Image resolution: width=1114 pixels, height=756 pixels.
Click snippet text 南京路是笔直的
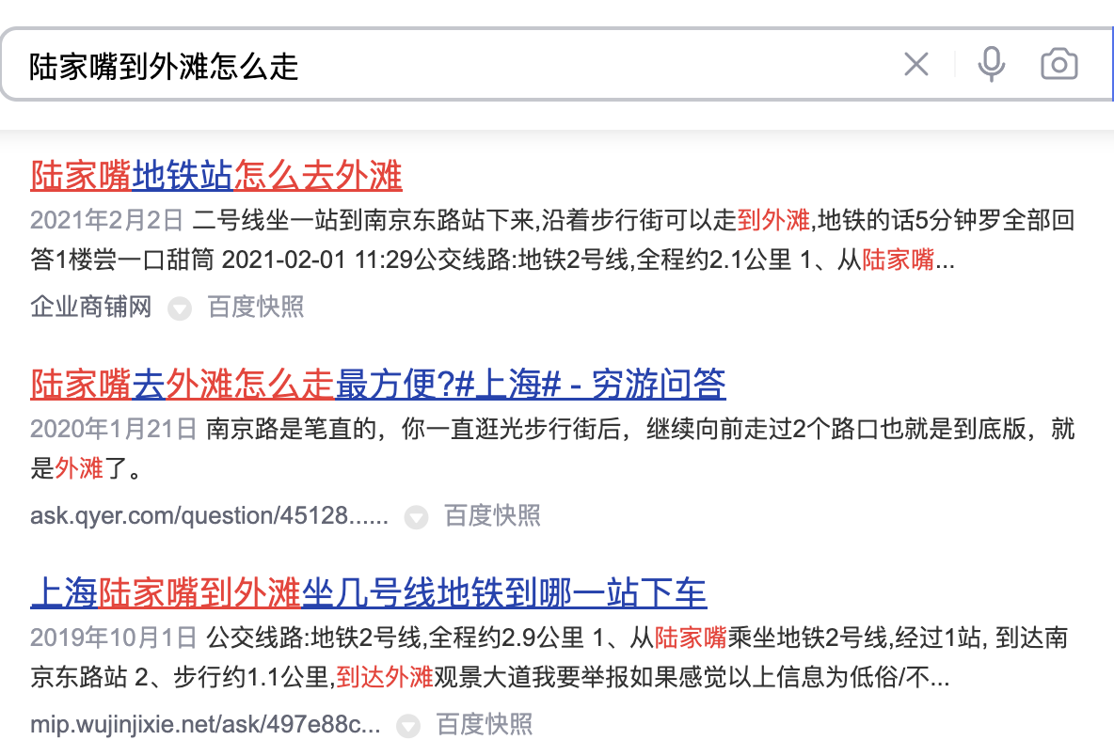tap(290, 430)
